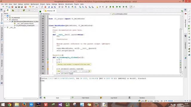Click the Cut scissors toolbar icon
The width and height of the screenshot is (191, 107).
[37, 7]
